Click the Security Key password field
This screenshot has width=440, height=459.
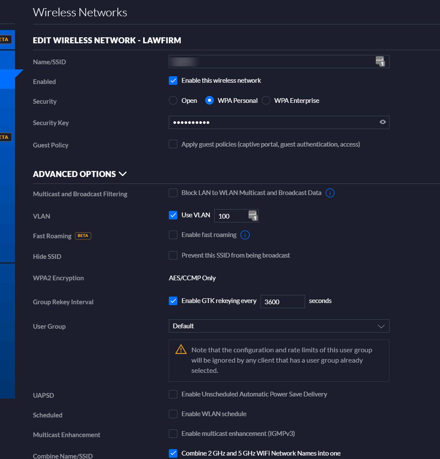(x=272, y=123)
